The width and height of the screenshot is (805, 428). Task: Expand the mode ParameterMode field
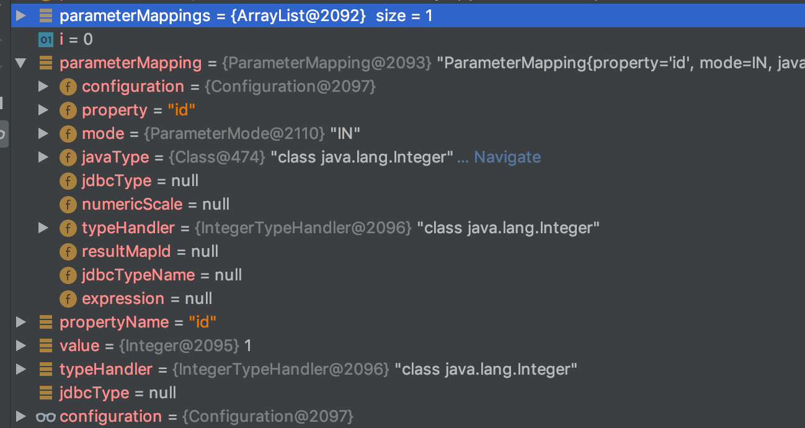[43, 134]
